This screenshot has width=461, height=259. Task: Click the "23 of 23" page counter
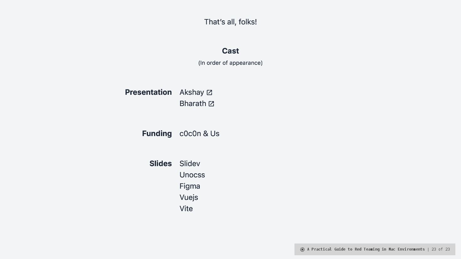pyautogui.click(x=441, y=249)
